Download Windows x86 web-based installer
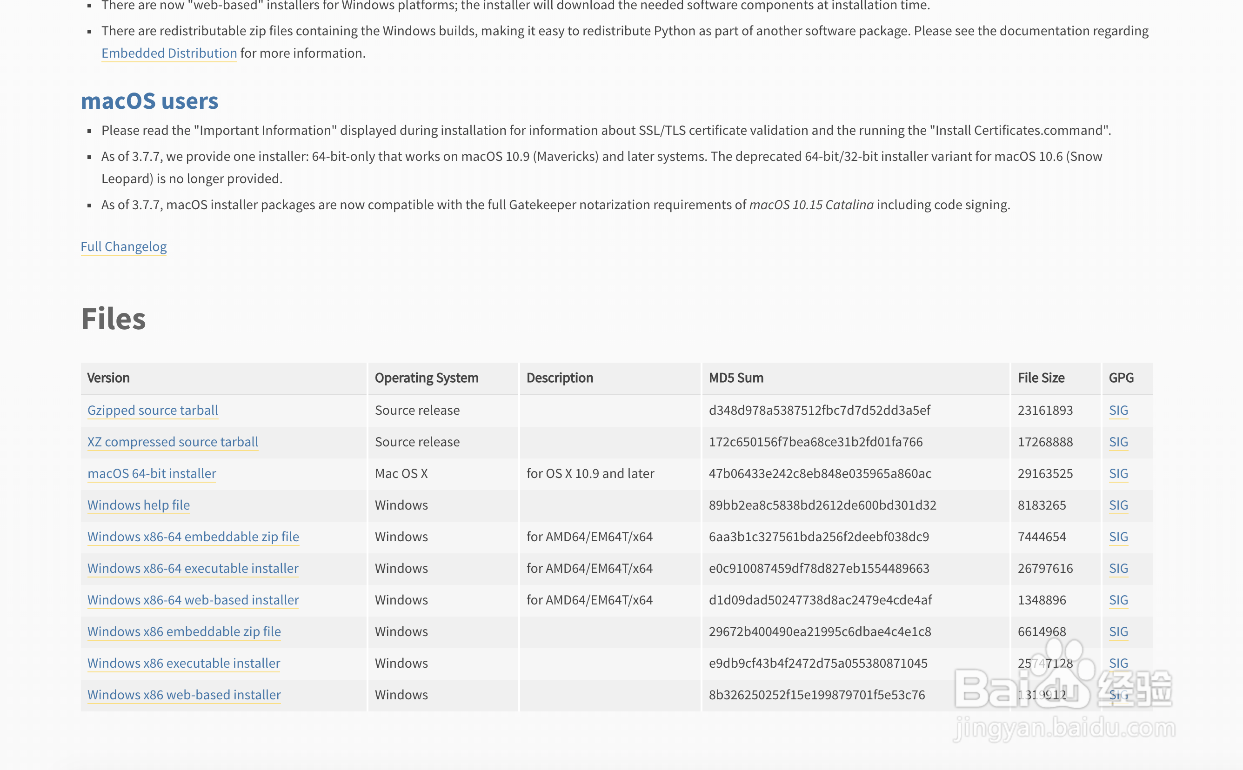The image size is (1243, 770). (x=183, y=694)
